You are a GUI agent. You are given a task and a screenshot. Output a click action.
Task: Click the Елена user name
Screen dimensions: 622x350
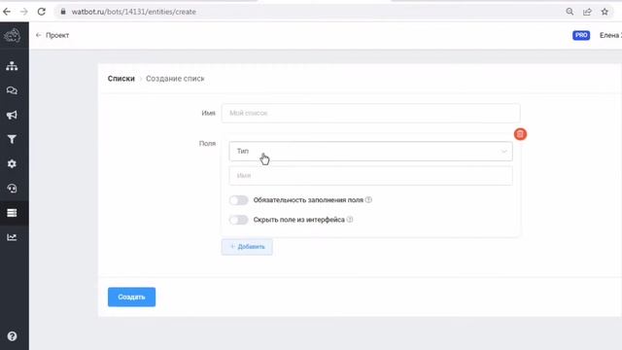point(610,35)
